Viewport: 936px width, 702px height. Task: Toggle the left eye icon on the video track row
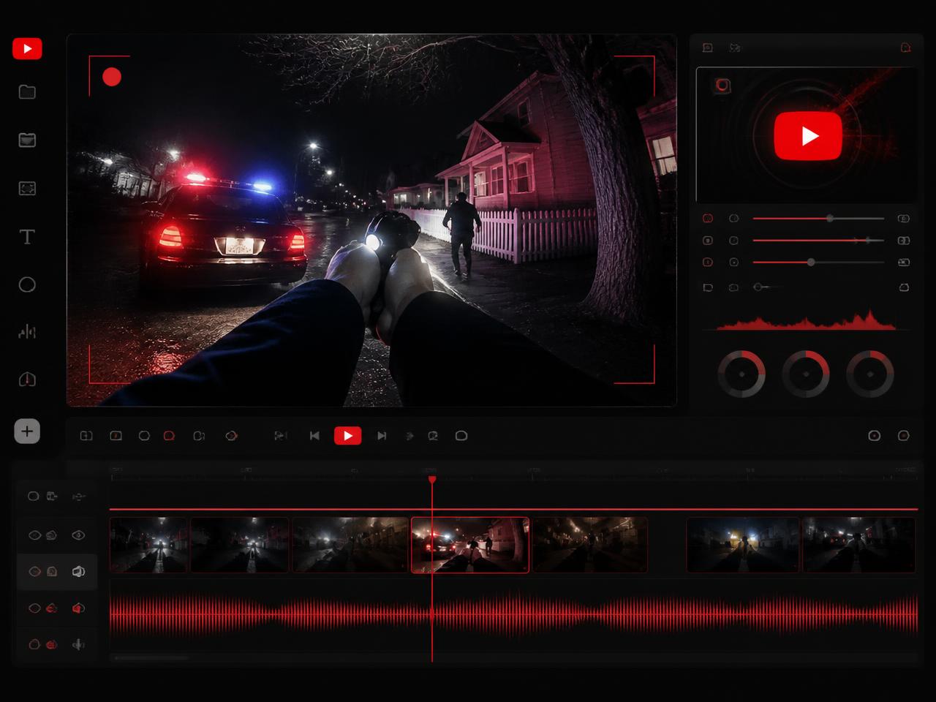point(34,535)
